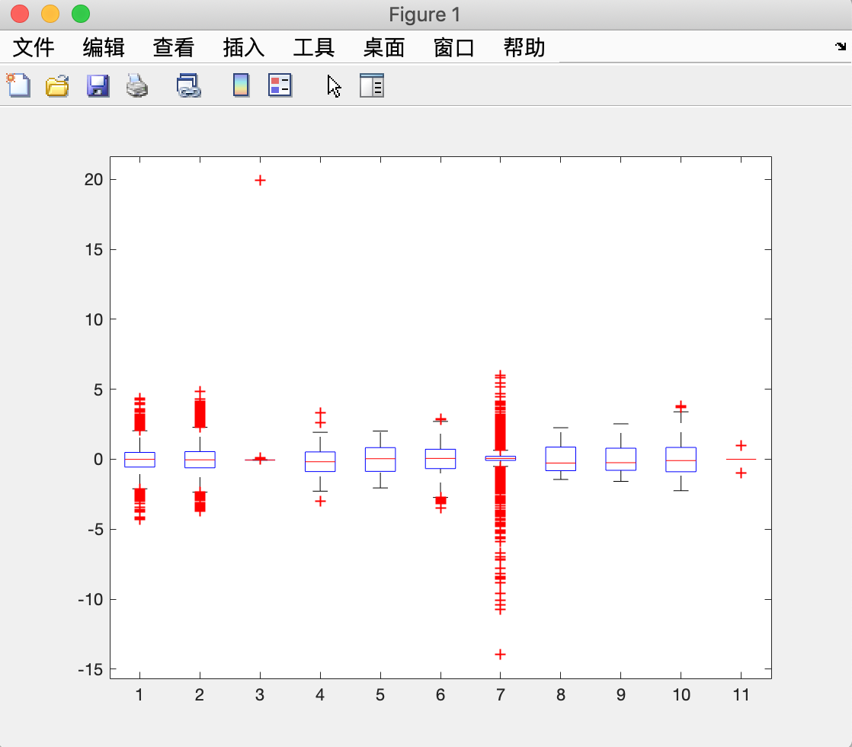Insert Legend using toolbar icon

(280, 86)
